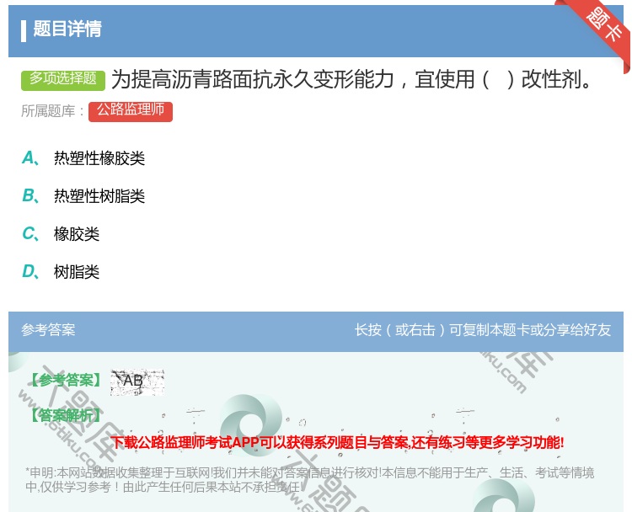Viewport: 632px width, 512px height.
Task: Click the 题卡 red corner ribbon
Action: [x=604, y=26]
